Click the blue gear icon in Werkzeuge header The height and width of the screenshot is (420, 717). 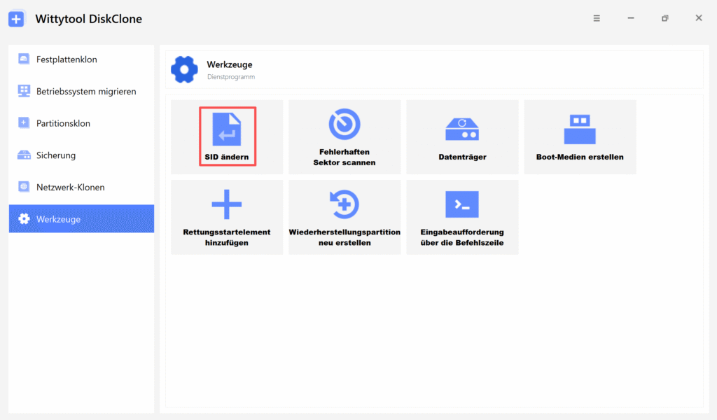[184, 69]
